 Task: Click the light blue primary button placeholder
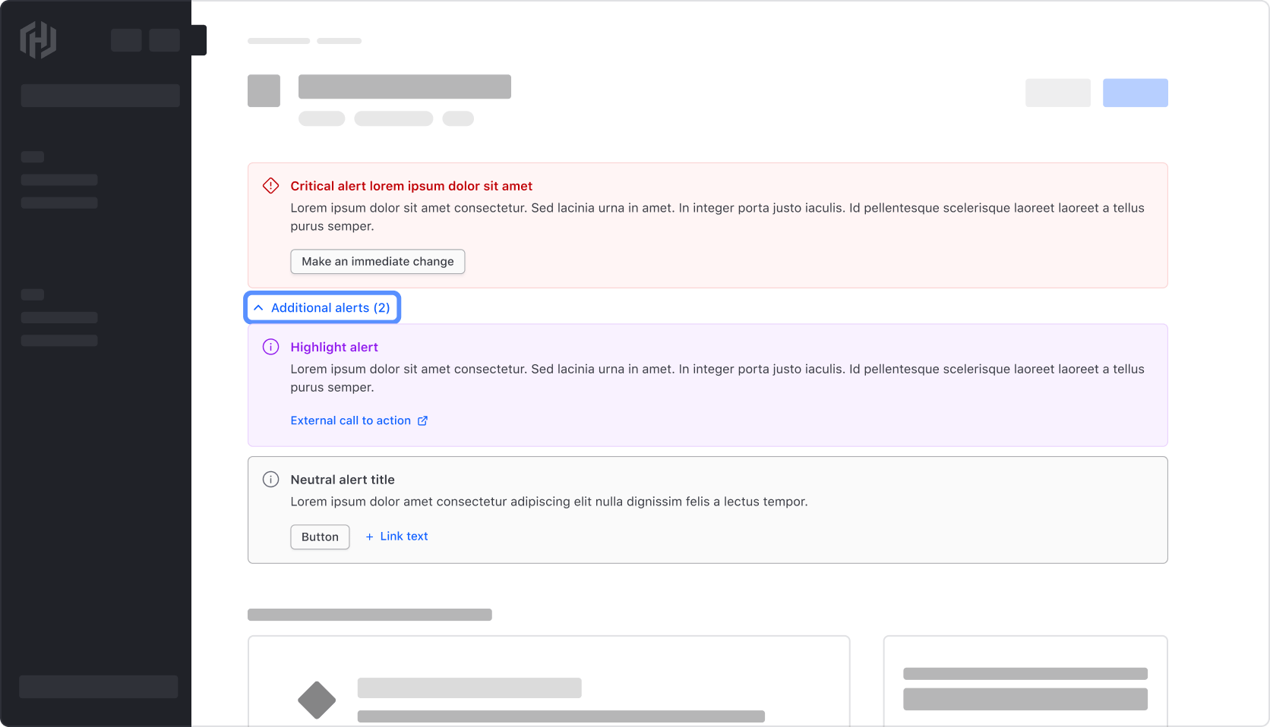1135,93
